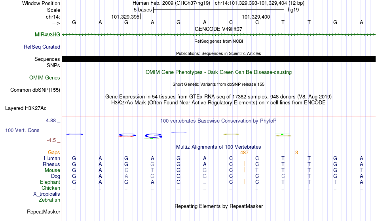Screen dimensions: 376x221
Task: Select the Chicken species label
Action: tap(51, 188)
